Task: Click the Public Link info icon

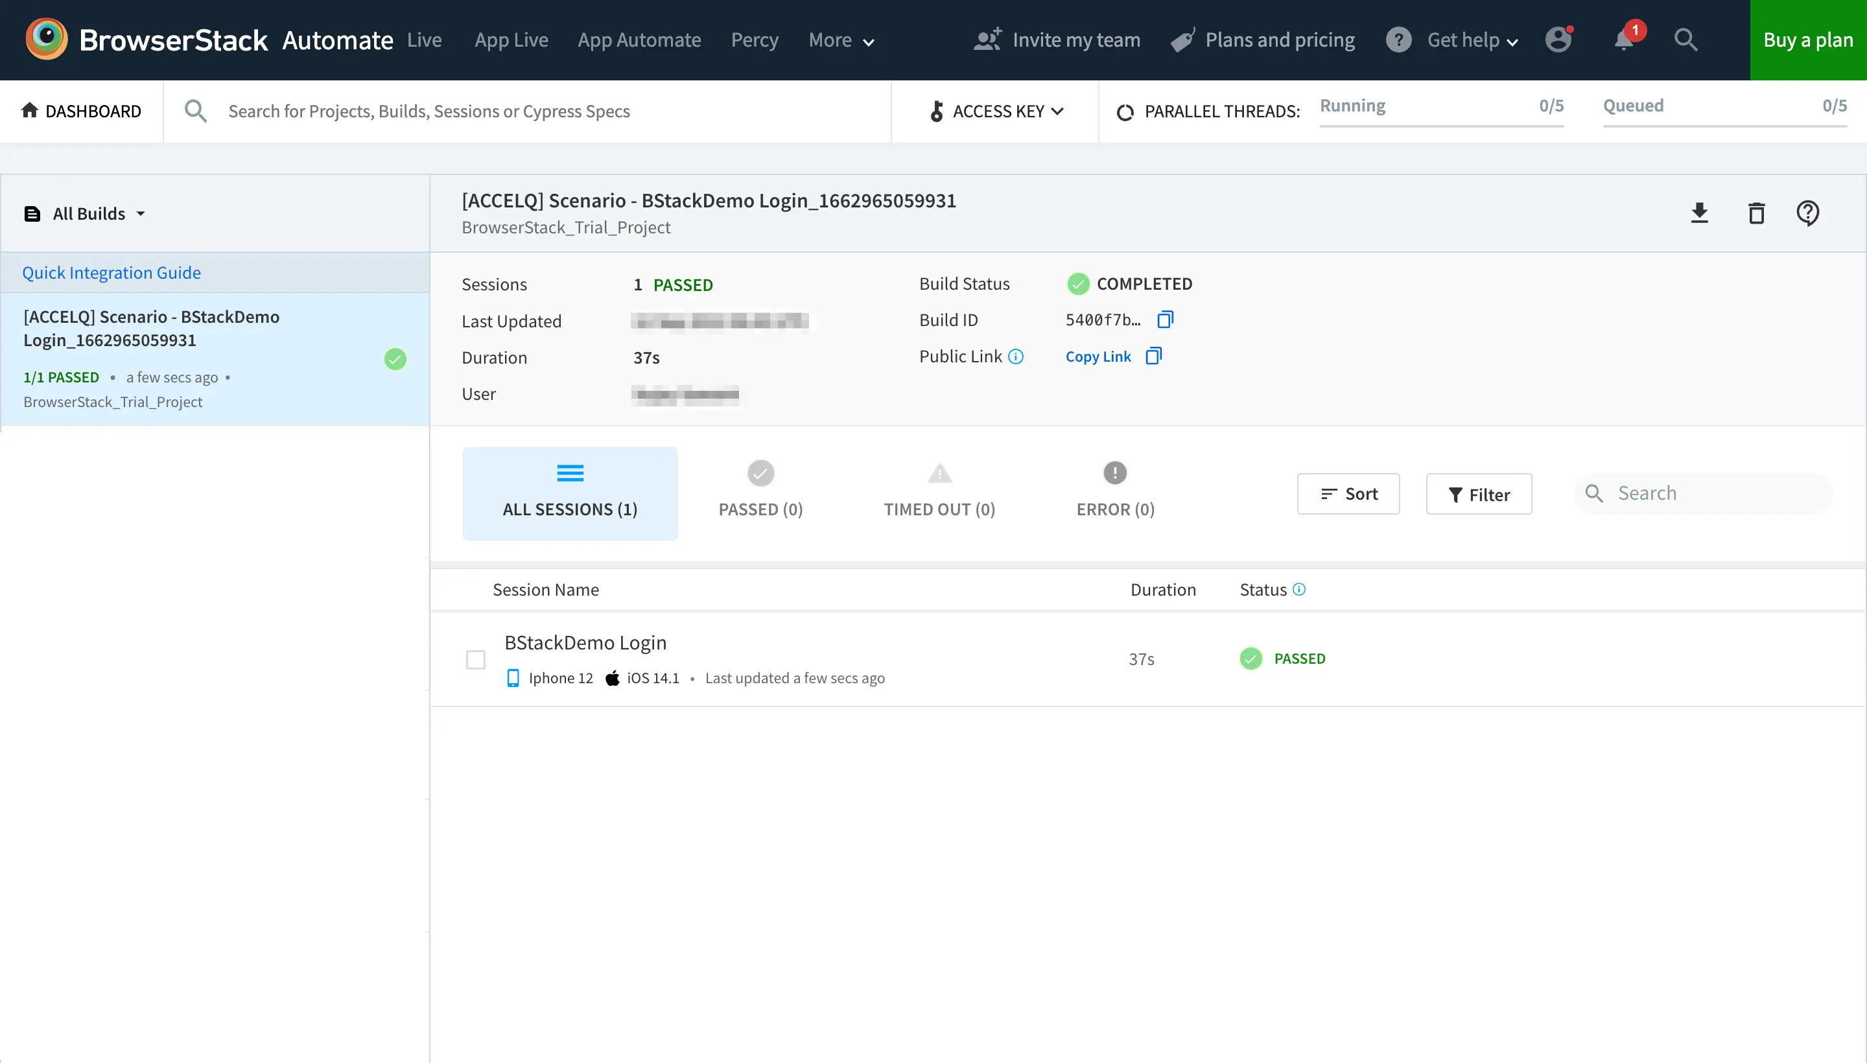Action: click(x=1016, y=356)
